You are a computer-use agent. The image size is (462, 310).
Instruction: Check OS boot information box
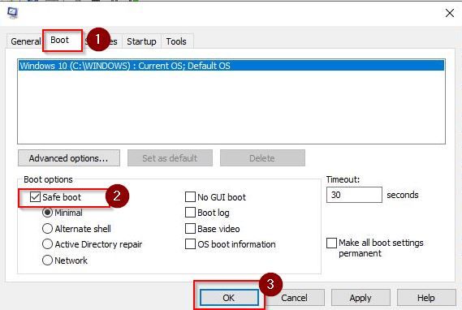pos(190,244)
